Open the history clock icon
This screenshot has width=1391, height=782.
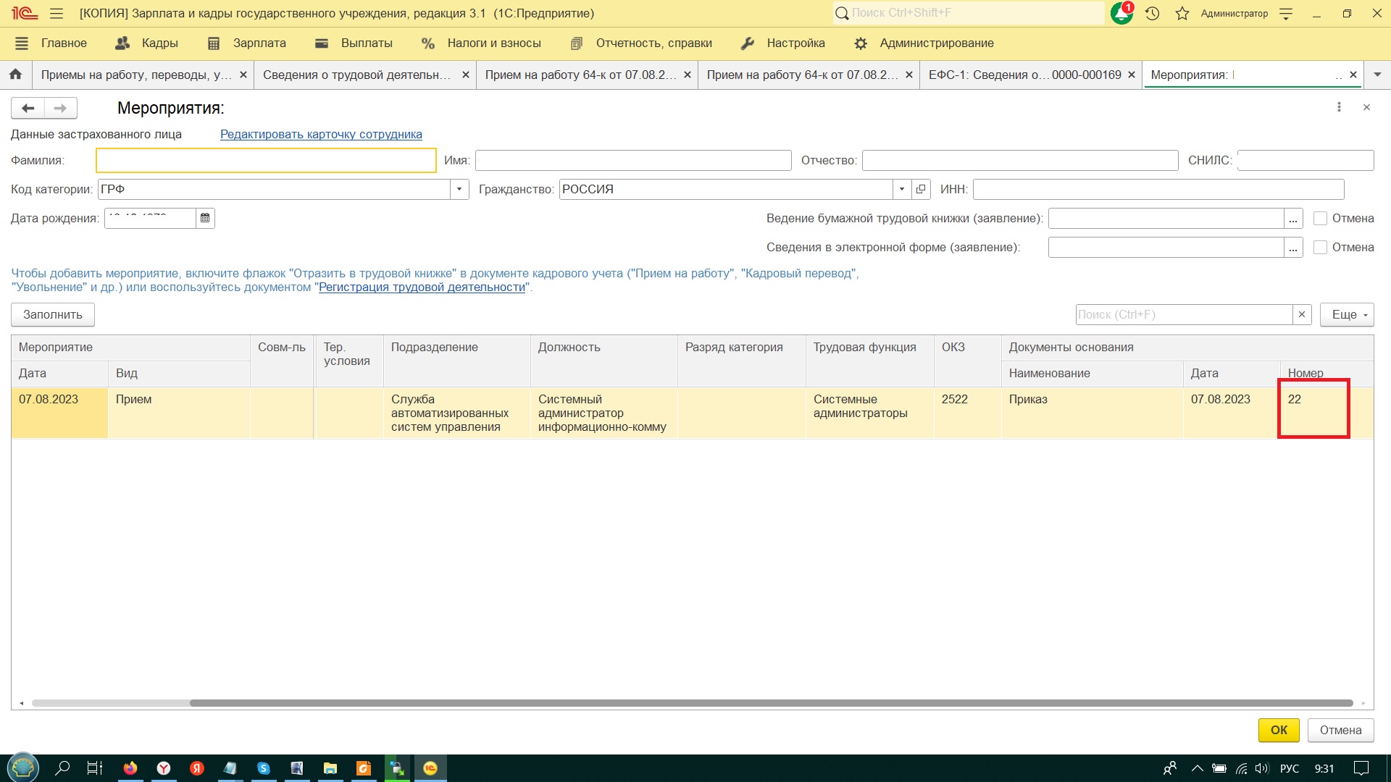[1152, 13]
